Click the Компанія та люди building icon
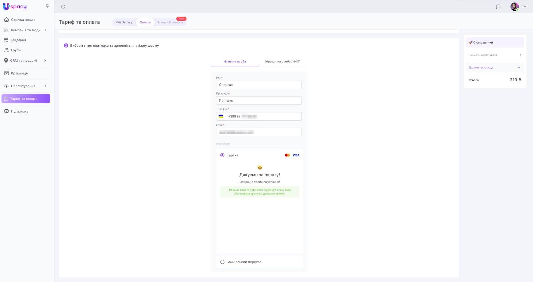 tap(6, 30)
